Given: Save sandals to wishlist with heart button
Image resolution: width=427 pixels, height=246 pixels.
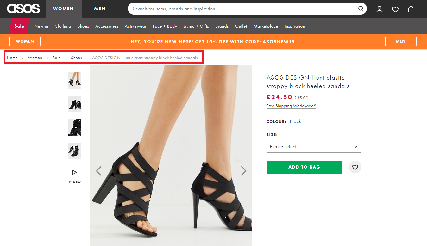Looking at the screenshot, I should tap(355, 167).
